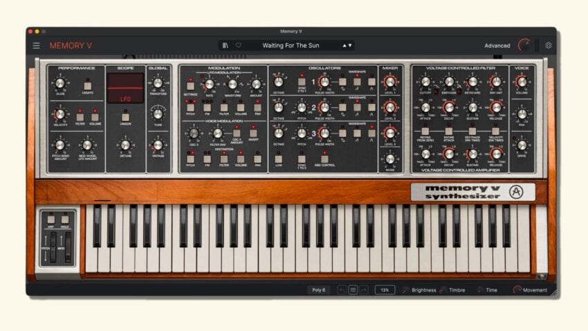Toggle the Unison switch
Image resolution: width=588 pixels, height=331 pixels.
click(x=125, y=117)
